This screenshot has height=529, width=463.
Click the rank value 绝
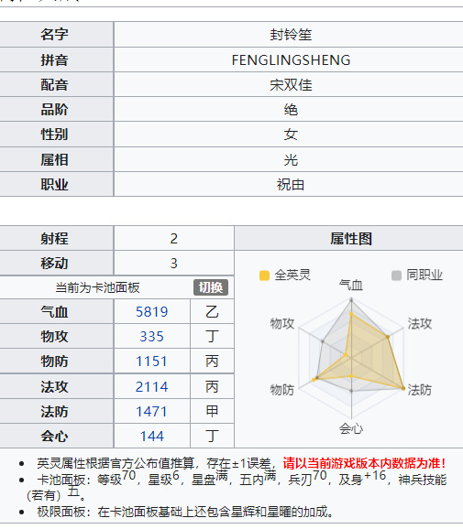291,110
